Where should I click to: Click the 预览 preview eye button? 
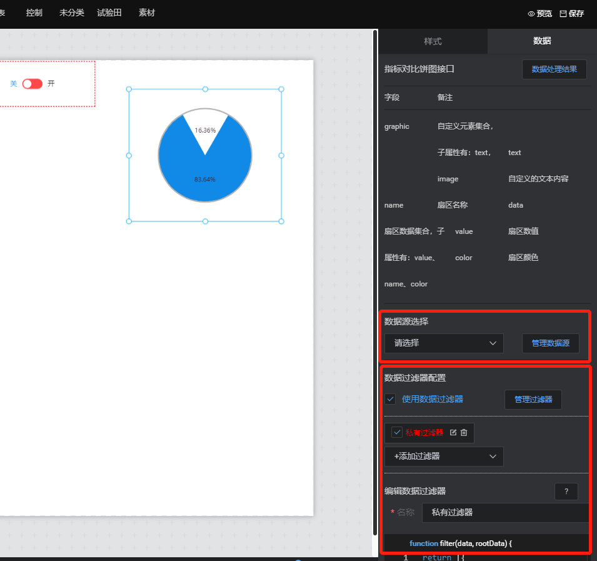tap(540, 13)
